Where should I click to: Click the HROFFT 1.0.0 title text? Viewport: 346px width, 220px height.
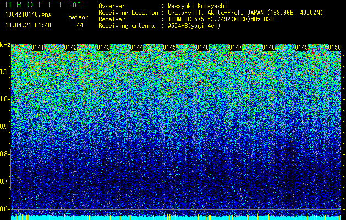[x=43, y=4]
